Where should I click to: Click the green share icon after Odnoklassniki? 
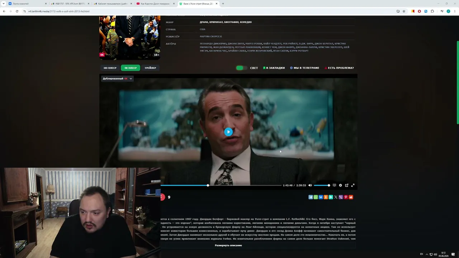point(331,197)
